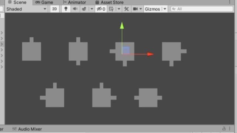
Task: Toggle scene effects like skybox and fog
Action: (84, 9)
